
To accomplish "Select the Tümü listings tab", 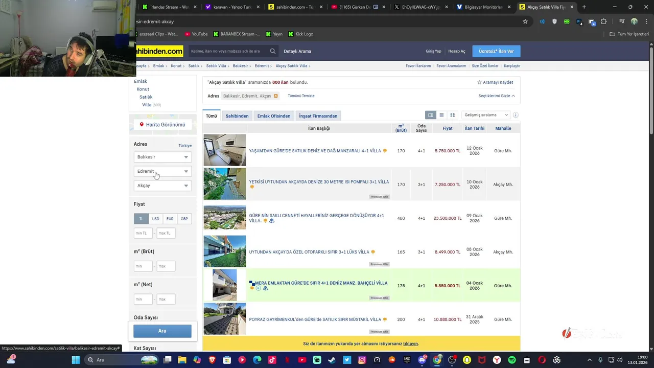I will click(212, 116).
